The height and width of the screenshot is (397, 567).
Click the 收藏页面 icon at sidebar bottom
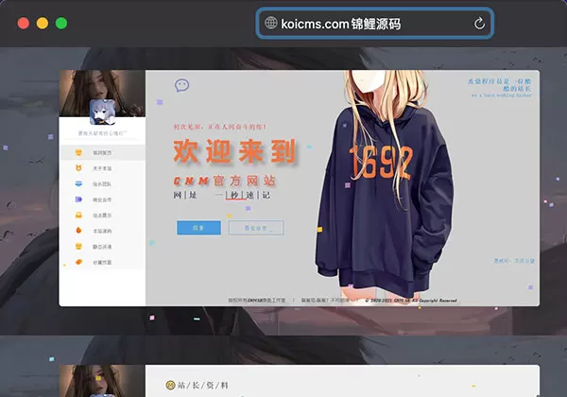(79, 262)
